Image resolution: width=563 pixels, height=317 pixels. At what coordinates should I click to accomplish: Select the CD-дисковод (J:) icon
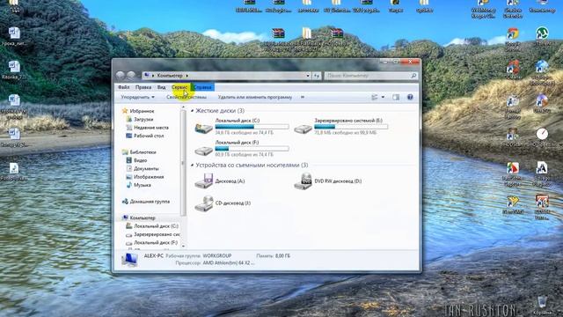click(203, 203)
